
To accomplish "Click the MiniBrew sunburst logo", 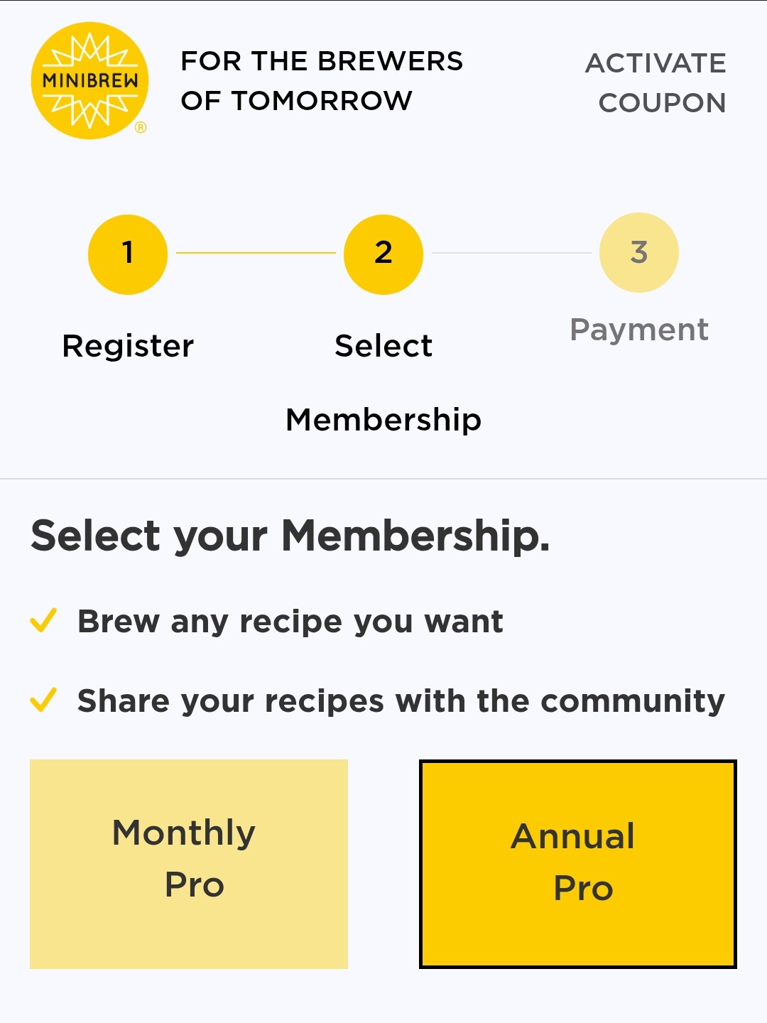I will point(90,81).
